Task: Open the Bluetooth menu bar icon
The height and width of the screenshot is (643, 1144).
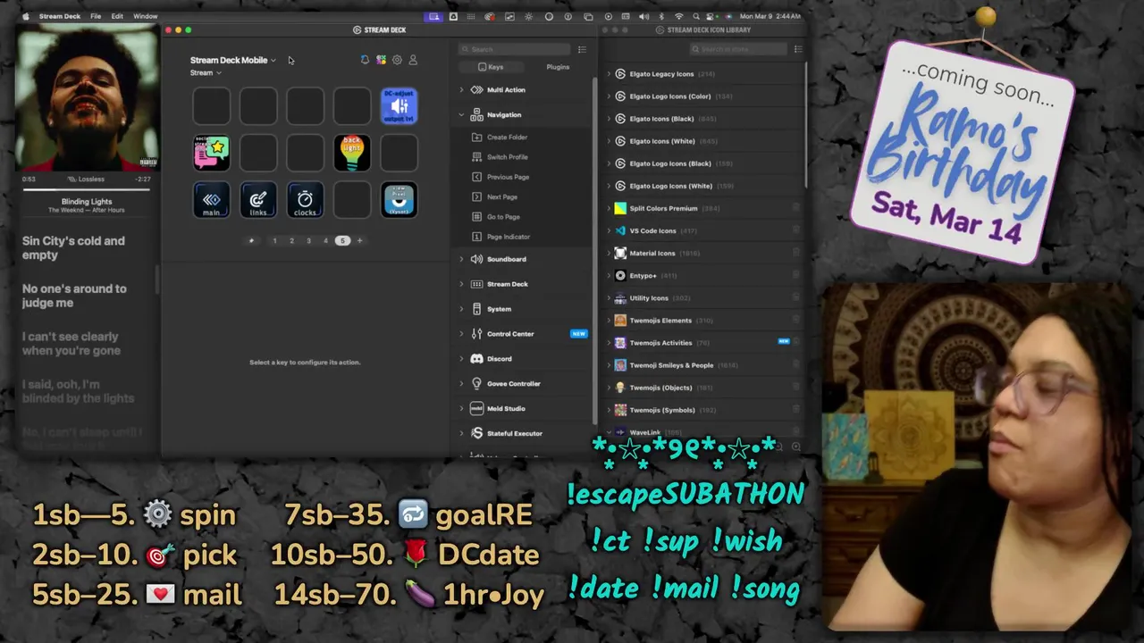Action: (661, 16)
